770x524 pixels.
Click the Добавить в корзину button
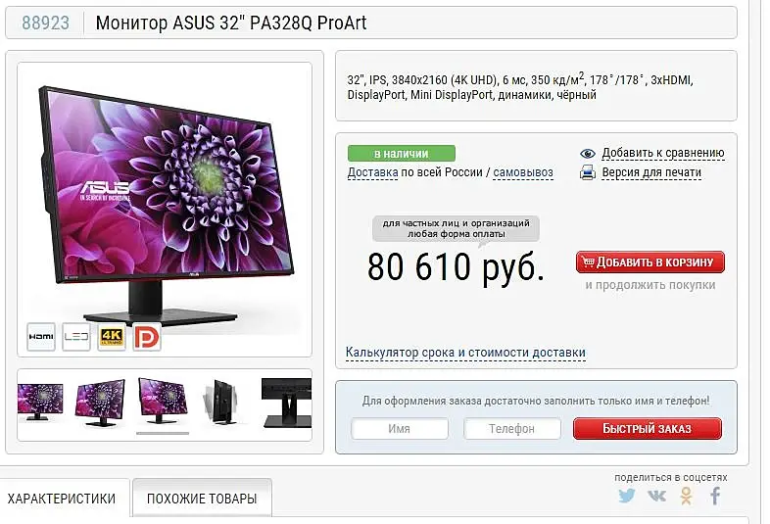[x=650, y=262]
